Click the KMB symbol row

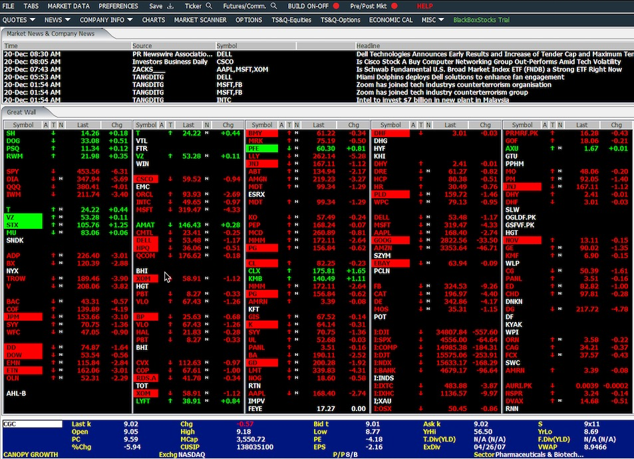(x=307, y=279)
